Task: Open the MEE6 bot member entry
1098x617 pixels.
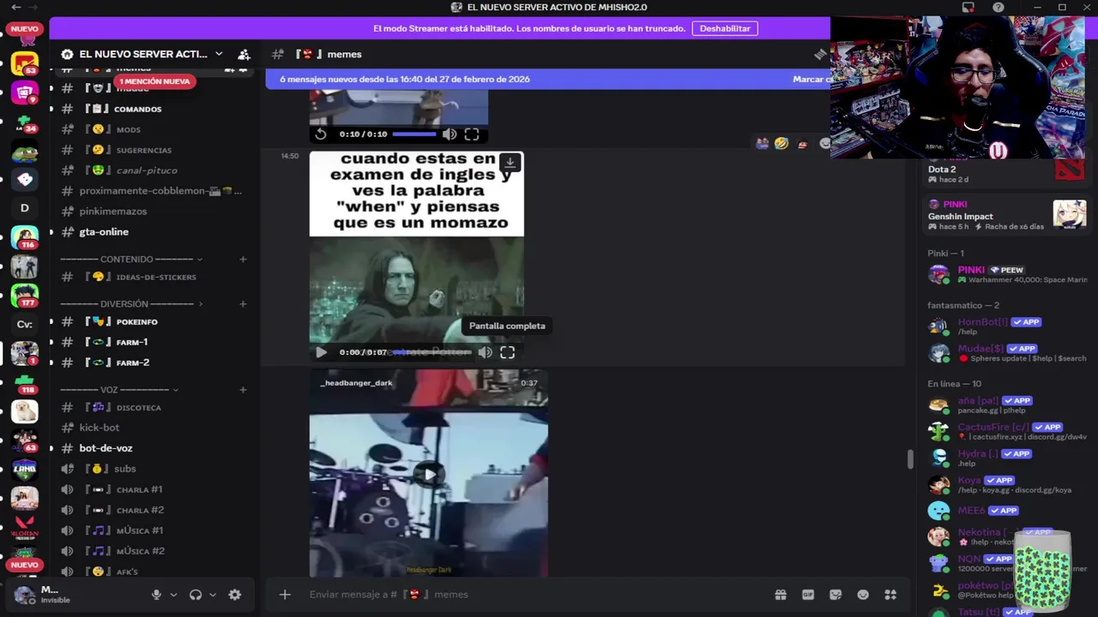Action: click(x=1005, y=511)
